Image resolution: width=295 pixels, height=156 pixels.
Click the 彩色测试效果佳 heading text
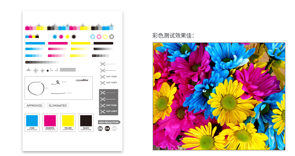(173, 36)
